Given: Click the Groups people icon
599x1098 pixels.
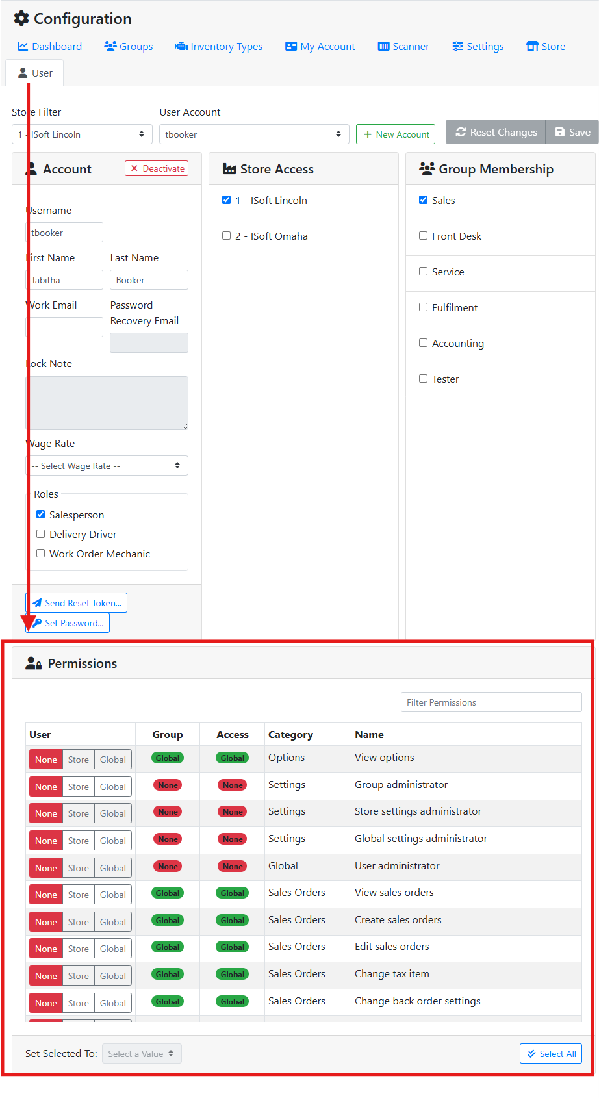Looking at the screenshot, I should [x=110, y=46].
